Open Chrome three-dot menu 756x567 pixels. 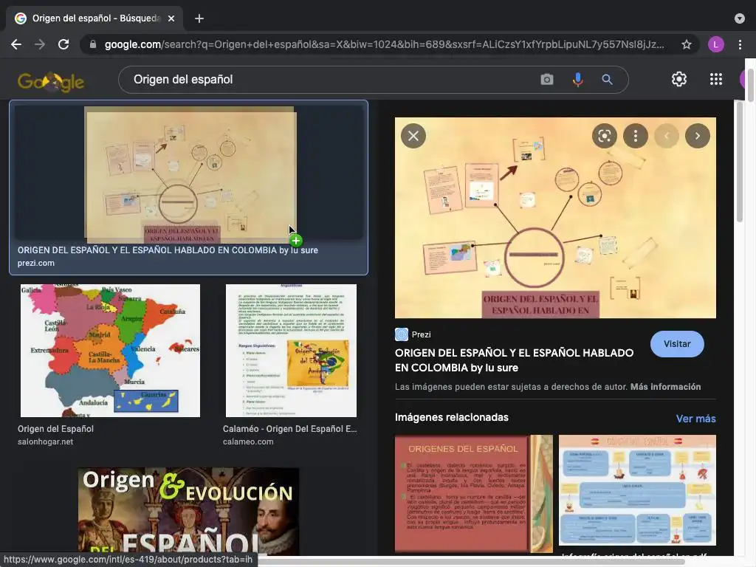pos(740,44)
